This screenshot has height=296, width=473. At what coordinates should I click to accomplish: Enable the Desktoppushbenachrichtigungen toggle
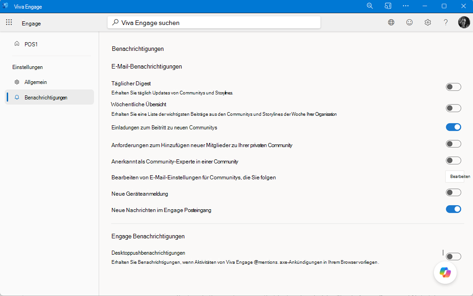pos(453,257)
